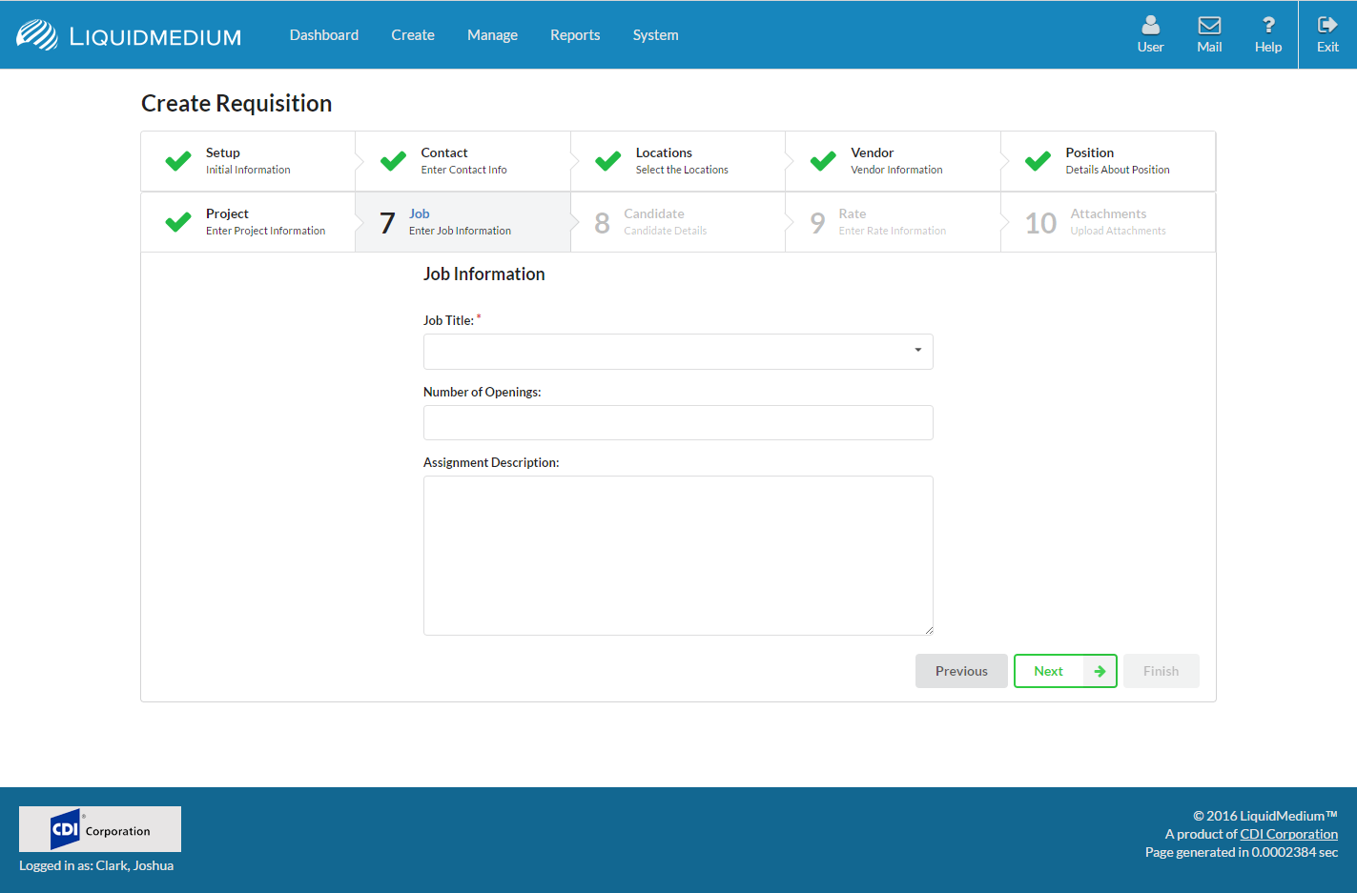Click the green arrow on Next button
Image resolution: width=1357 pixels, height=893 pixels.
tap(1100, 671)
